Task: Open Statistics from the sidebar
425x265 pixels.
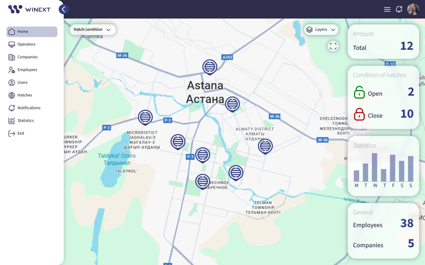Action: click(x=25, y=120)
